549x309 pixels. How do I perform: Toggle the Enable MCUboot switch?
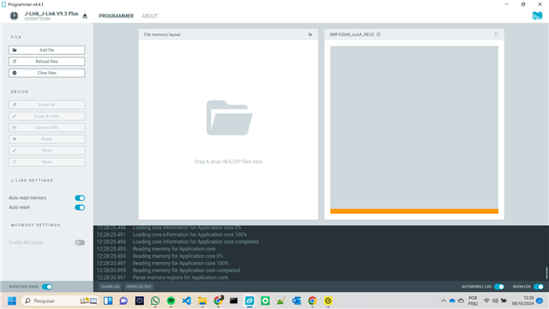pos(80,242)
